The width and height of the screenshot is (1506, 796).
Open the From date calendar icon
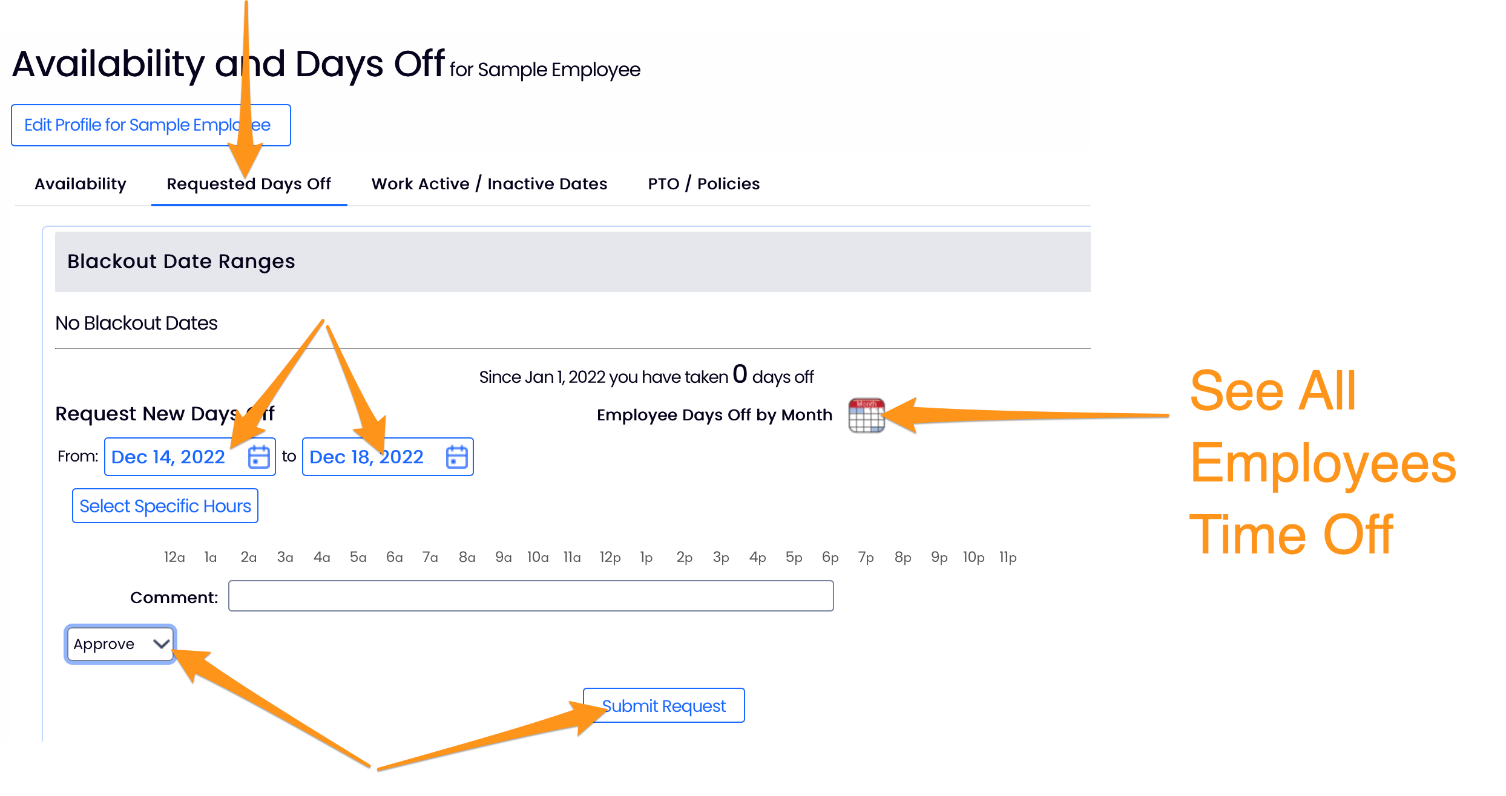(x=259, y=457)
